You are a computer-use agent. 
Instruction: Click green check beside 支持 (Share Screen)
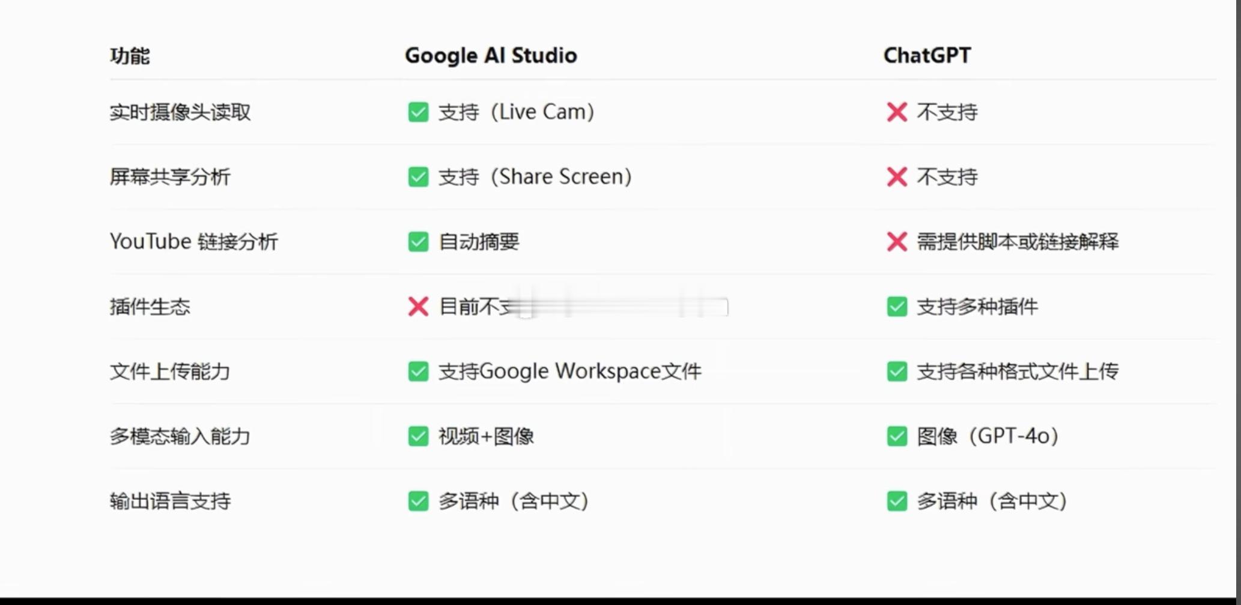click(418, 176)
